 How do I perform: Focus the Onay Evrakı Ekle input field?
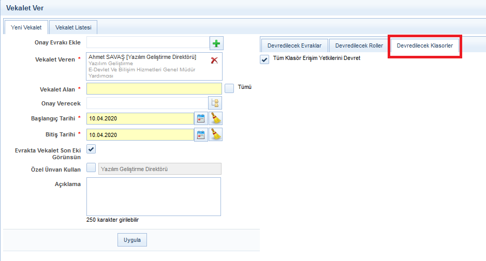coord(148,42)
